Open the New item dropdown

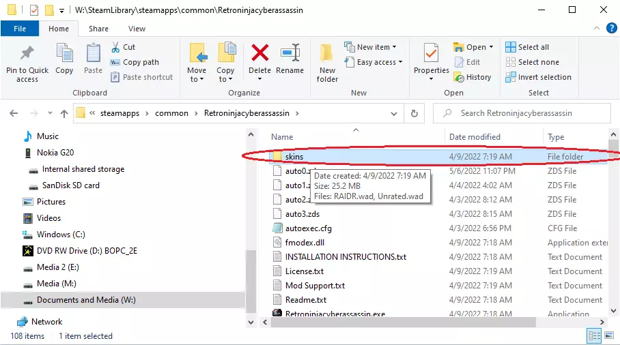pyautogui.click(x=370, y=47)
